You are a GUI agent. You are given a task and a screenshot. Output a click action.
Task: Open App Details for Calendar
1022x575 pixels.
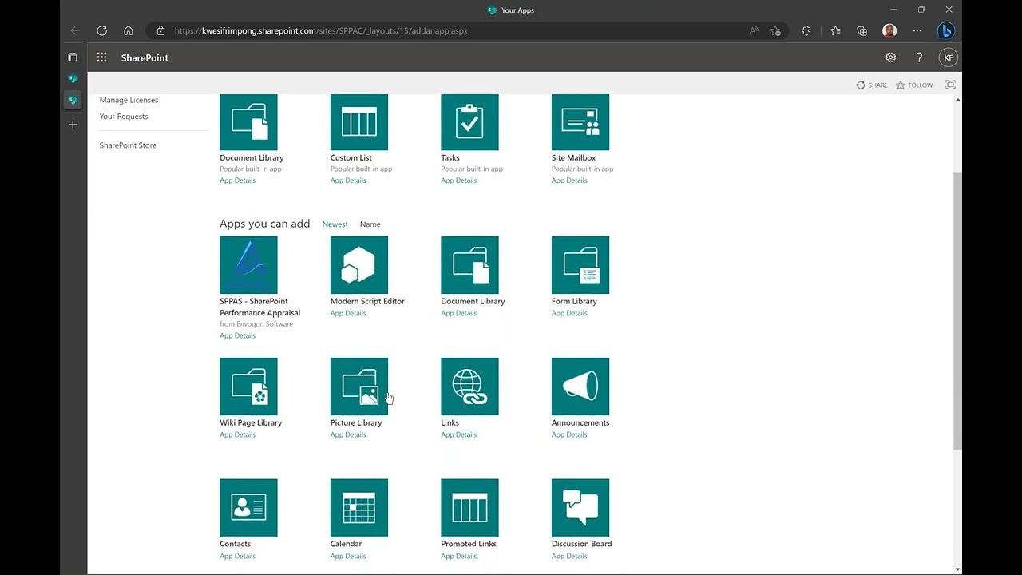coord(348,556)
